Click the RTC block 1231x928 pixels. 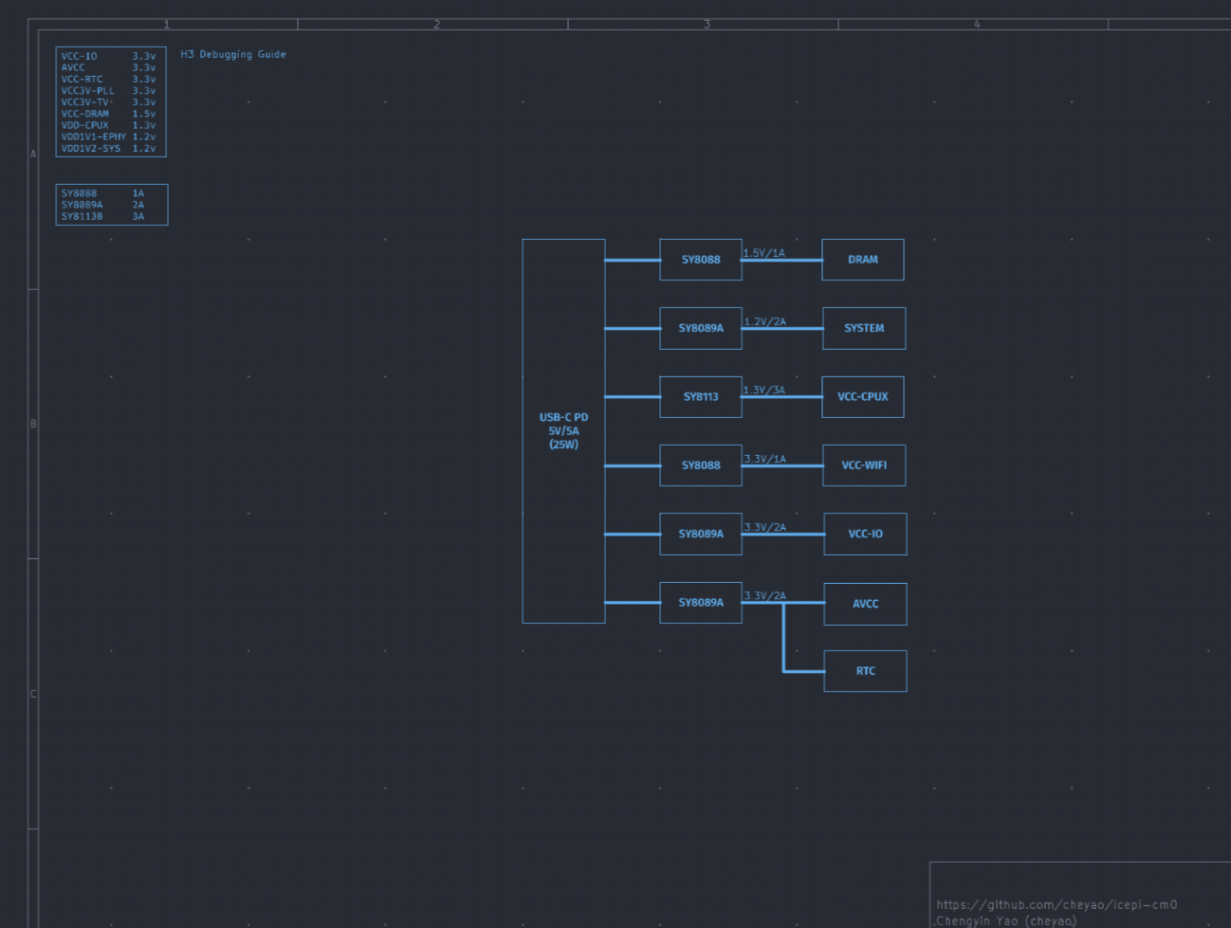(x=864, y=671)
